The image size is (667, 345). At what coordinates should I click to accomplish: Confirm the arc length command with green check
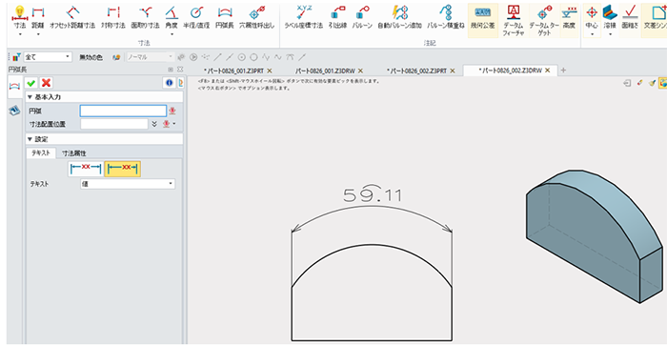coord(31,83)
